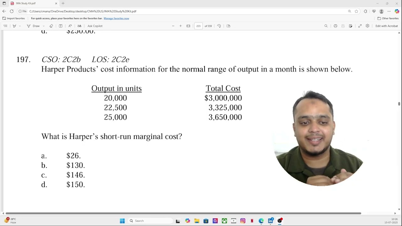Open Windows Start menu

coord(122,221)
